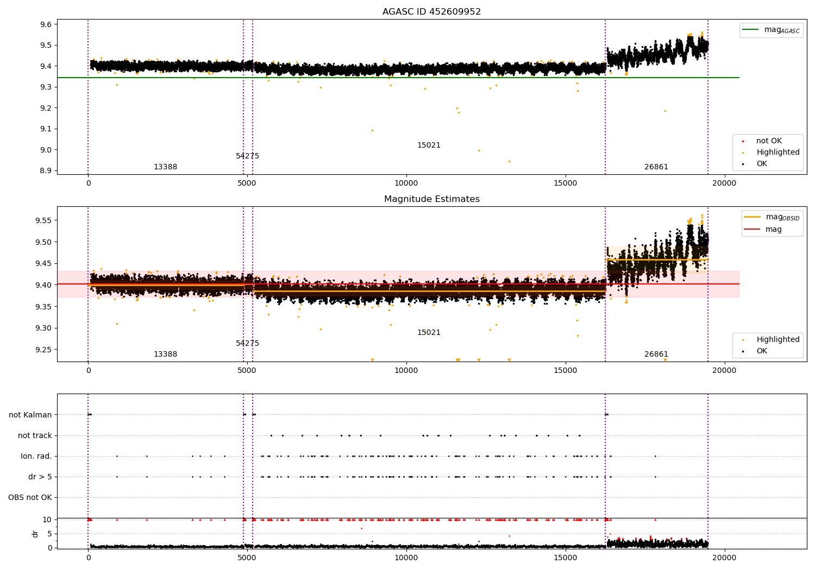This screenshot has width=815, height=570.
Task: Click obsid label 54275 in the AGASC ID plot
Action: (247, 156)
